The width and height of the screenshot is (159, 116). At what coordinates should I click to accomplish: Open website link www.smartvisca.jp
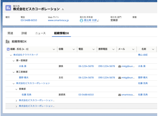58,20
